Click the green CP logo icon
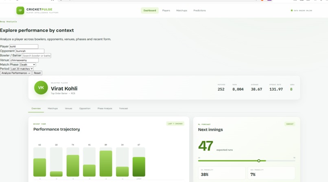The image size is (328, 182). [20, 11]
